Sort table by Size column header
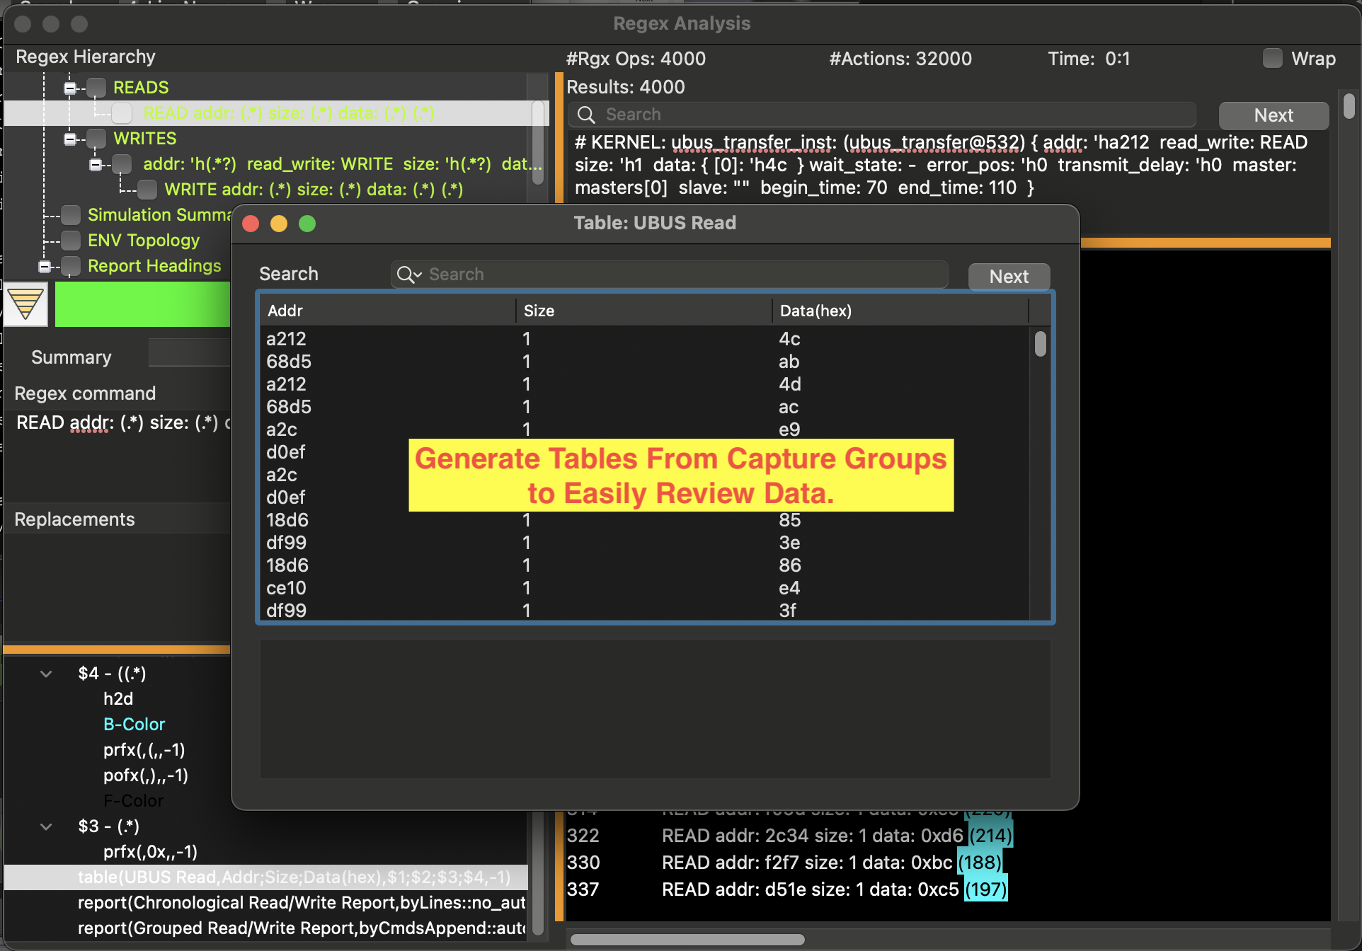 [x=644, y=311]
